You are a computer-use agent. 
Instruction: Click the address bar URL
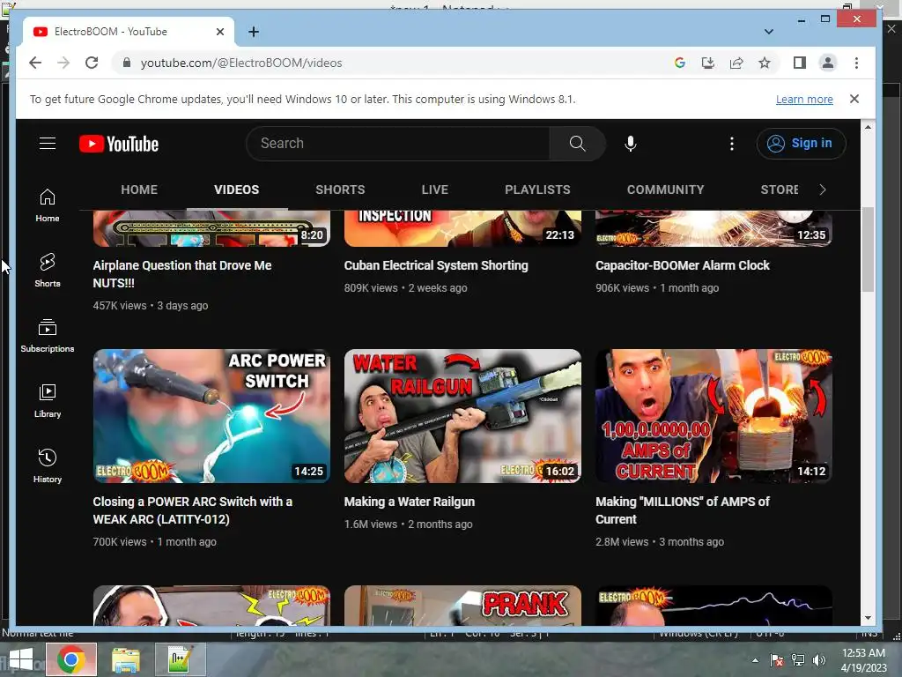pyautogui.click(x=241, y=63)
